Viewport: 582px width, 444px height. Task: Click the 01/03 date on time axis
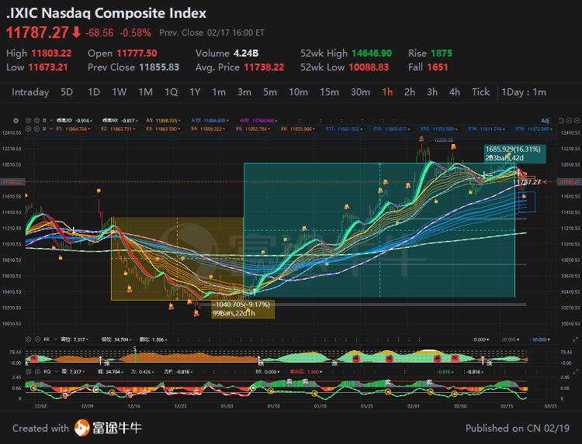227,404
